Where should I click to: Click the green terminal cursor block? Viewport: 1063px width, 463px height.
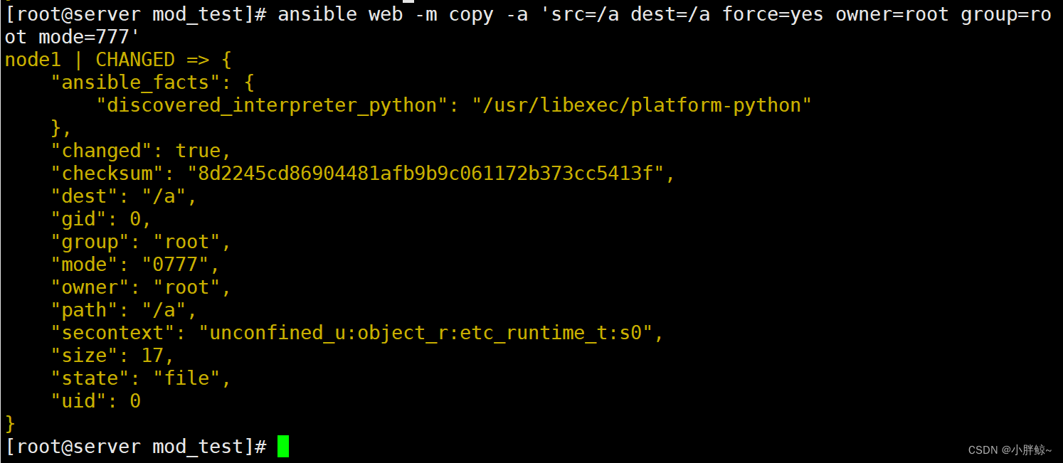click(x=282, y=447)
